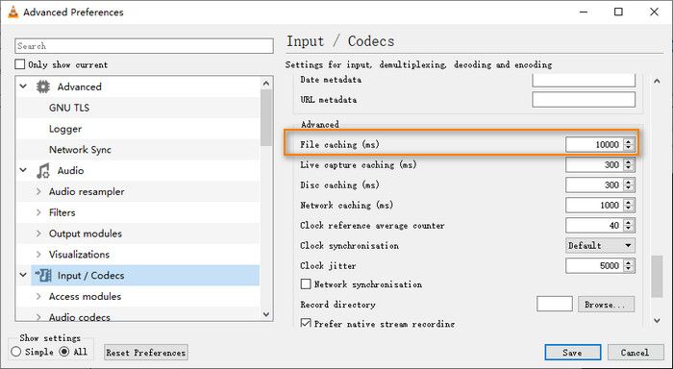Click the Audio music note icon
This screenshot has height=369, width=673.
pyautogui.click(x=42, y=171)
